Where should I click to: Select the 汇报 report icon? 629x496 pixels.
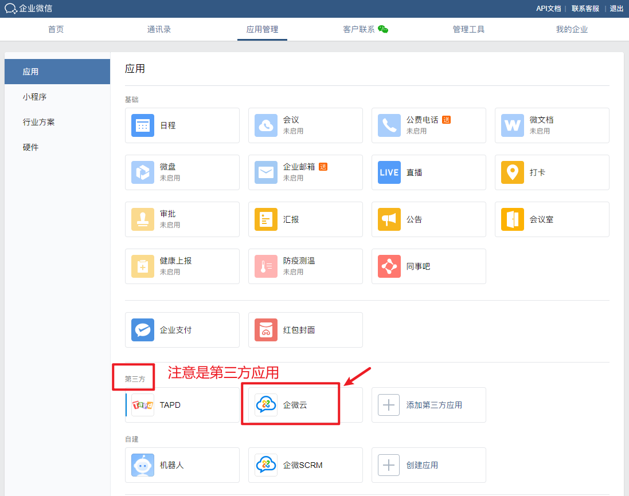266,219
